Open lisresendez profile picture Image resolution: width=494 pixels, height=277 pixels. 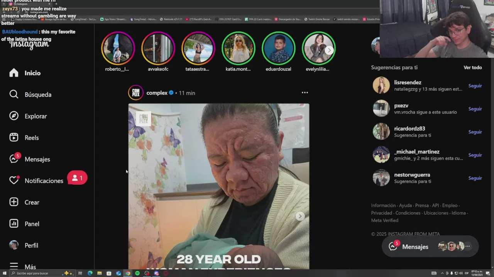click(381, 85)
